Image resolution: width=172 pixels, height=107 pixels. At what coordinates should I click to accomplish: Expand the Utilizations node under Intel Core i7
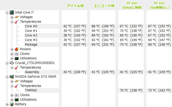[x=12, y=59]
